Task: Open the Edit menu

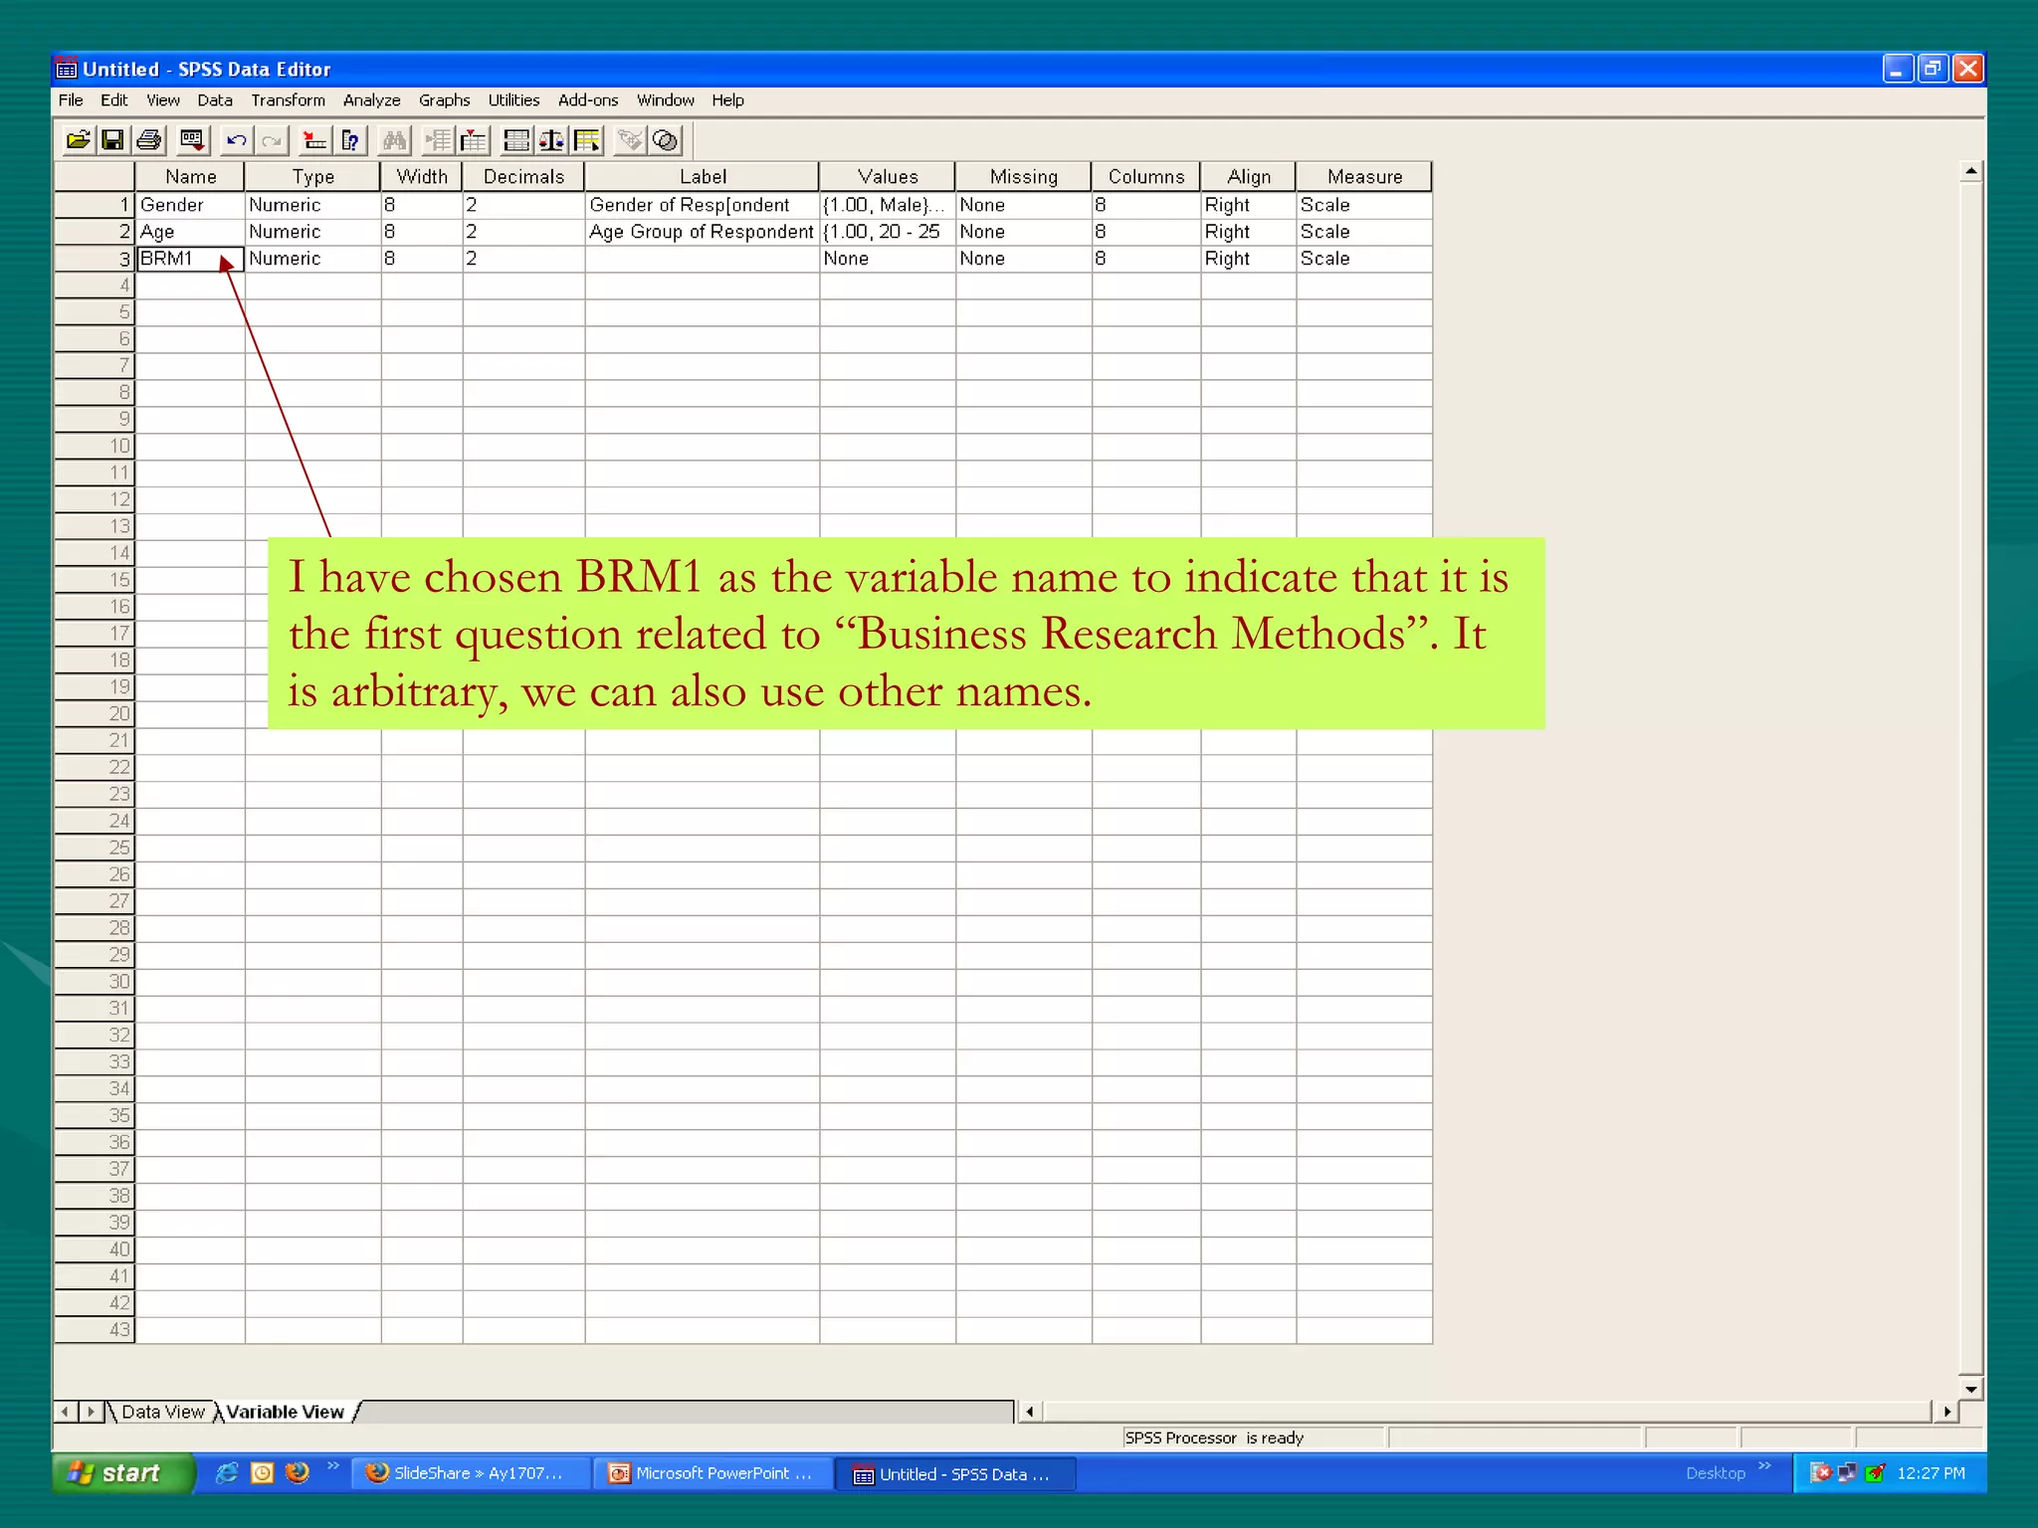Action: [113, 100]
